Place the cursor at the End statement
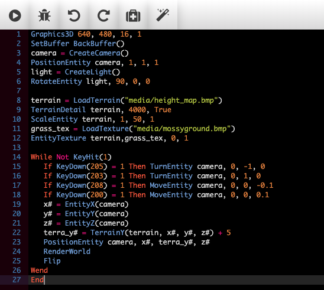Viewport: 324px width, 290px height. click(x=37, y=280)
